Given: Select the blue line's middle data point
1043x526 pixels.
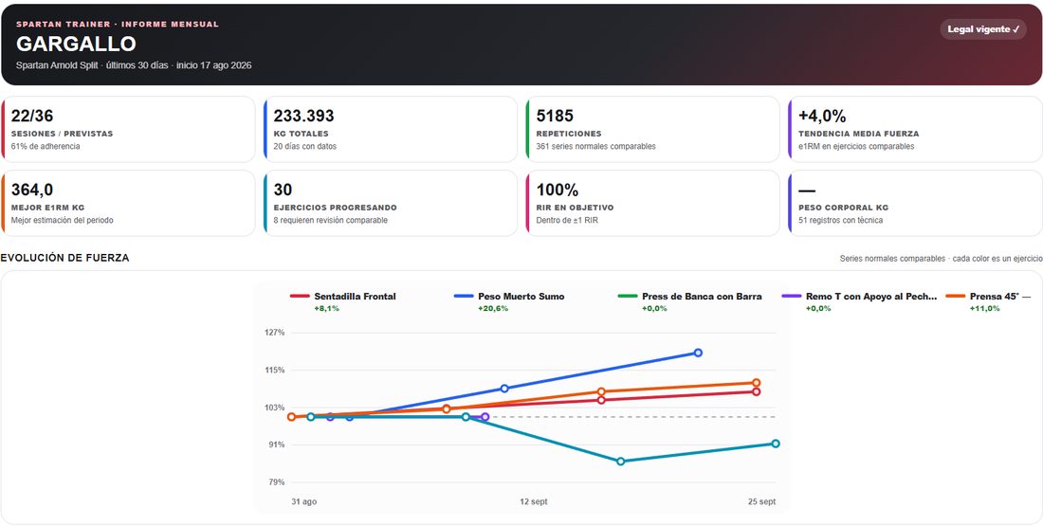Looking at the screenshot, I should coord(504,389).
